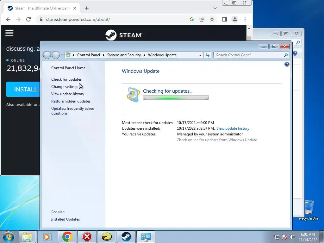Open Installed Updates under See also
Viewport: 324px width, 243px height.
pos(65,219)
